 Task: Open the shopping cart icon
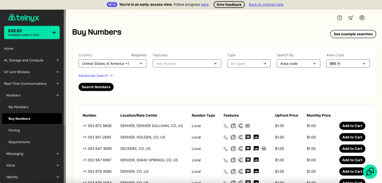pyautogui.click(x=351, y=18)
